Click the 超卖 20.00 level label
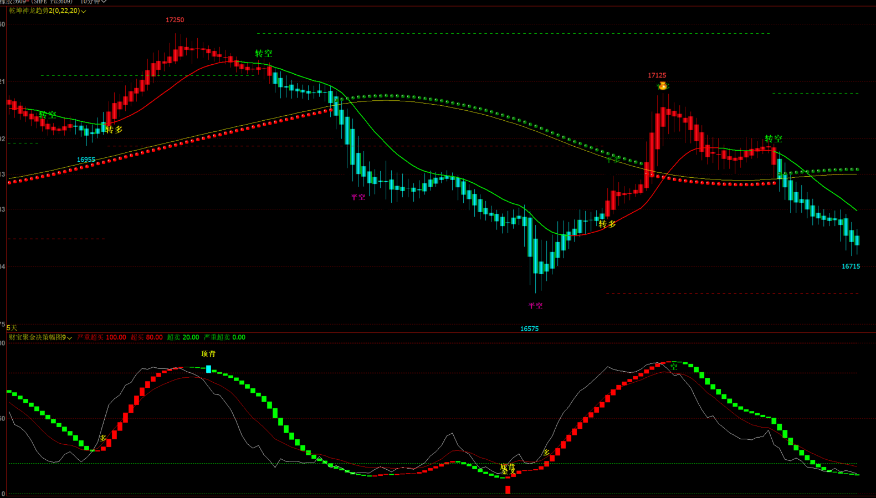876x498 pixels. [183, 337]
